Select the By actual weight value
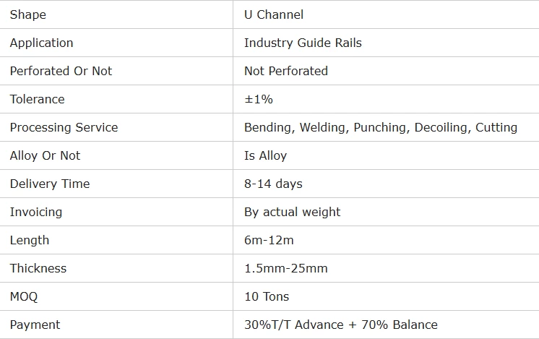This screenshot has height=339, width=539. 292,212
